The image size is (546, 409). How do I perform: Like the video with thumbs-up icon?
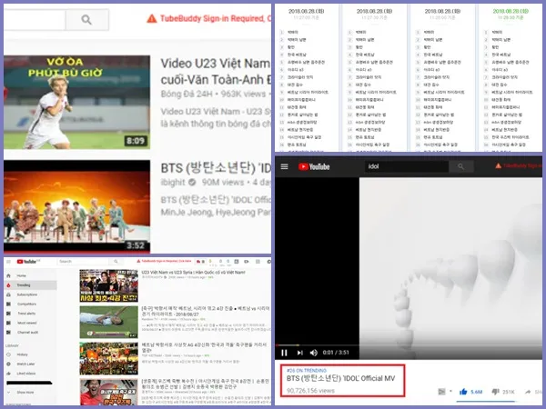coord(463,392)
